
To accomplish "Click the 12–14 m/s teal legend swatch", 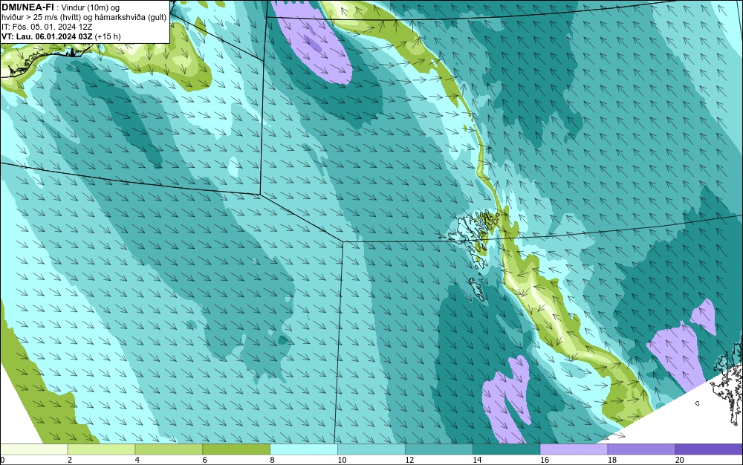I will (x=439, y=449).
